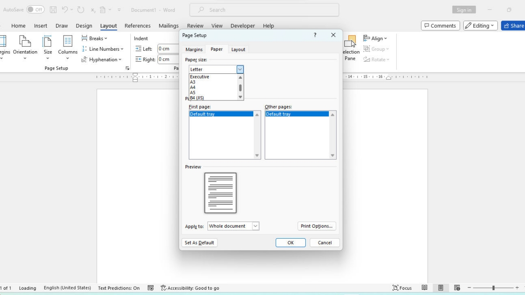This screenshot has height=295, width=525.
Task: Switch to the Margins tab
Action: click(x=194, y=49)
